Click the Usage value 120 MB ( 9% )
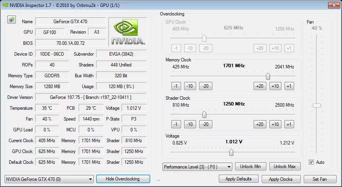Viewport: 342px width, 187px height. coord(121,87)
